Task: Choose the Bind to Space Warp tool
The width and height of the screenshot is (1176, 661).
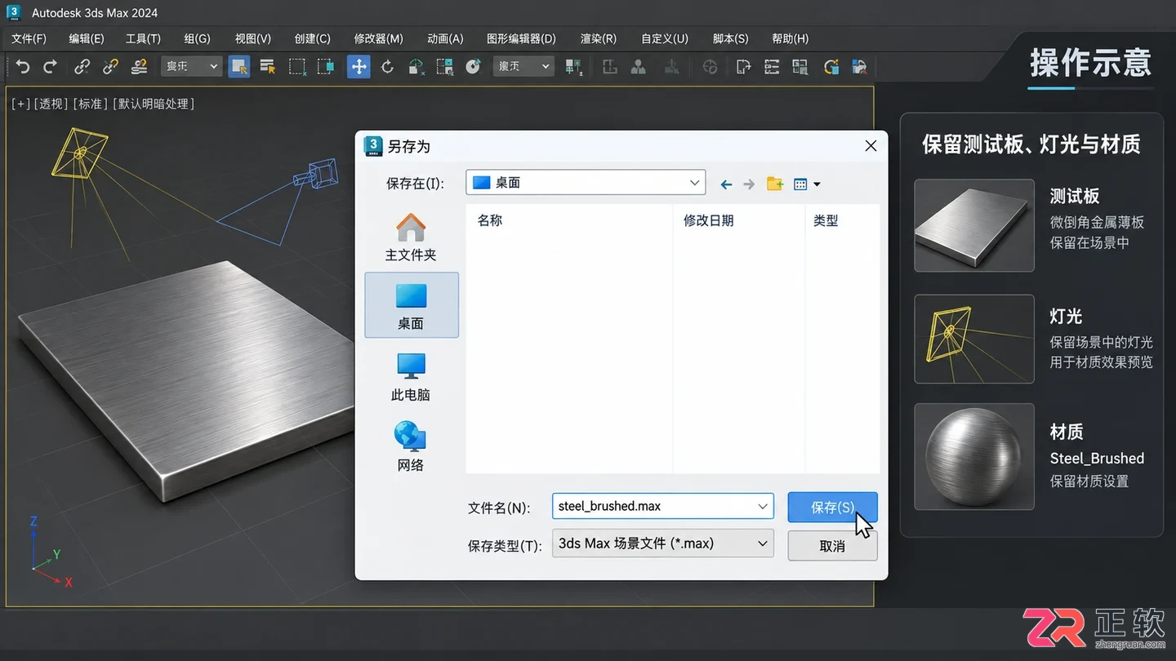Action: tap(140, 67)
